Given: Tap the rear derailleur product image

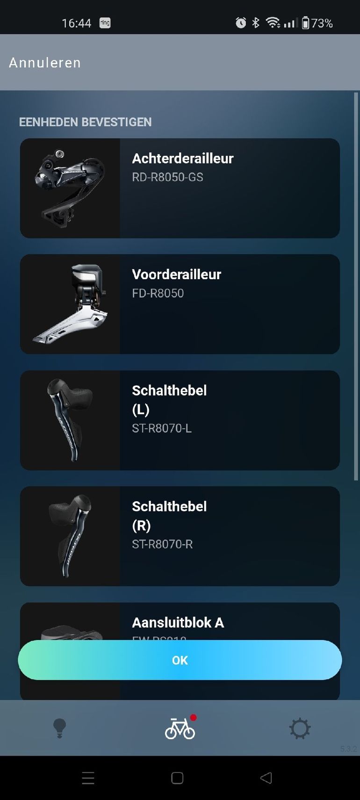Looking at the screenshot, I should click(x=70, y=188).
